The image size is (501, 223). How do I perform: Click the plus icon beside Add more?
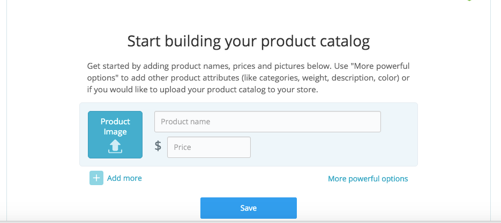96,178
